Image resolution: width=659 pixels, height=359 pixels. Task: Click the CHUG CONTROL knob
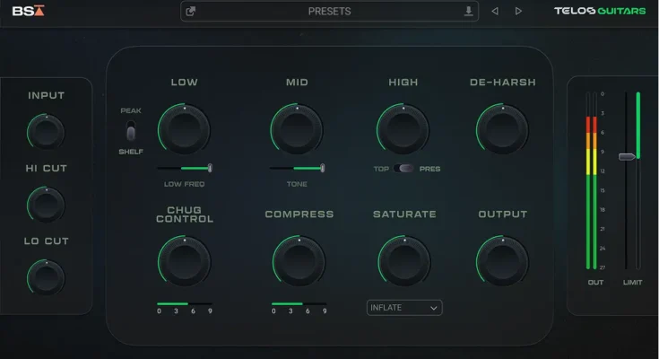[x=184, y=260]
